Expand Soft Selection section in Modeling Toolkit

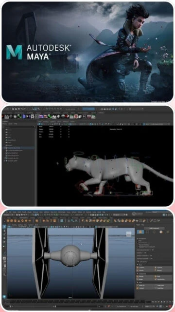click(x=138, y=262)
